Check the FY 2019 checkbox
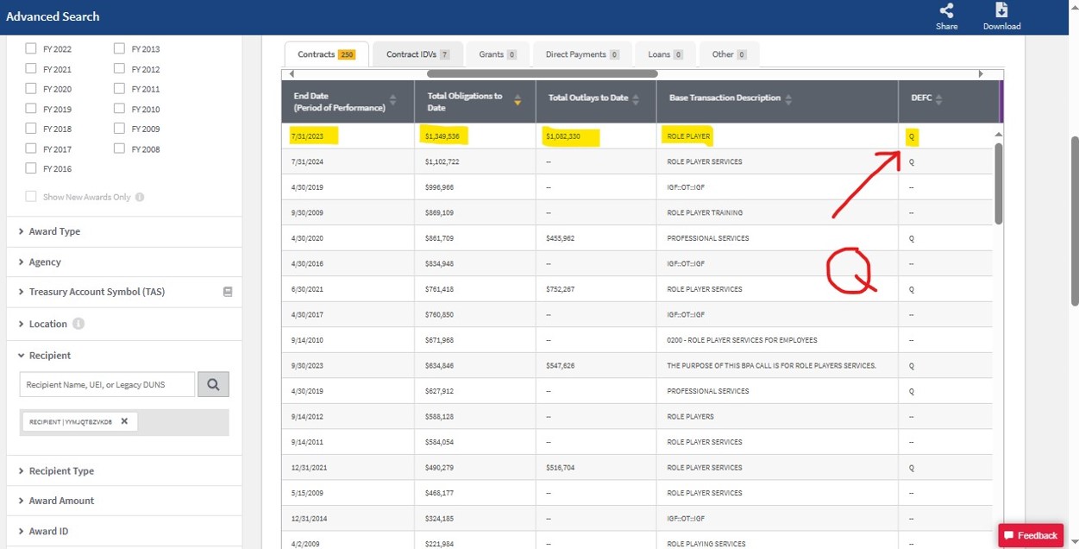The height and width of the screenshot is (549, 1079). (x=31, y=109)
